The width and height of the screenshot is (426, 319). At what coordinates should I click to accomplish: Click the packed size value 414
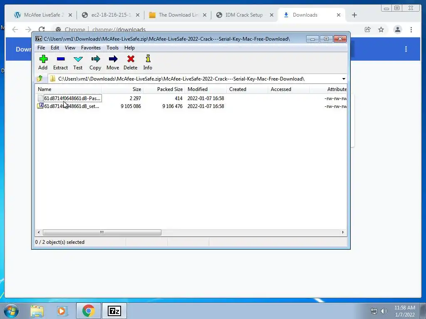(x=178, y=98)
